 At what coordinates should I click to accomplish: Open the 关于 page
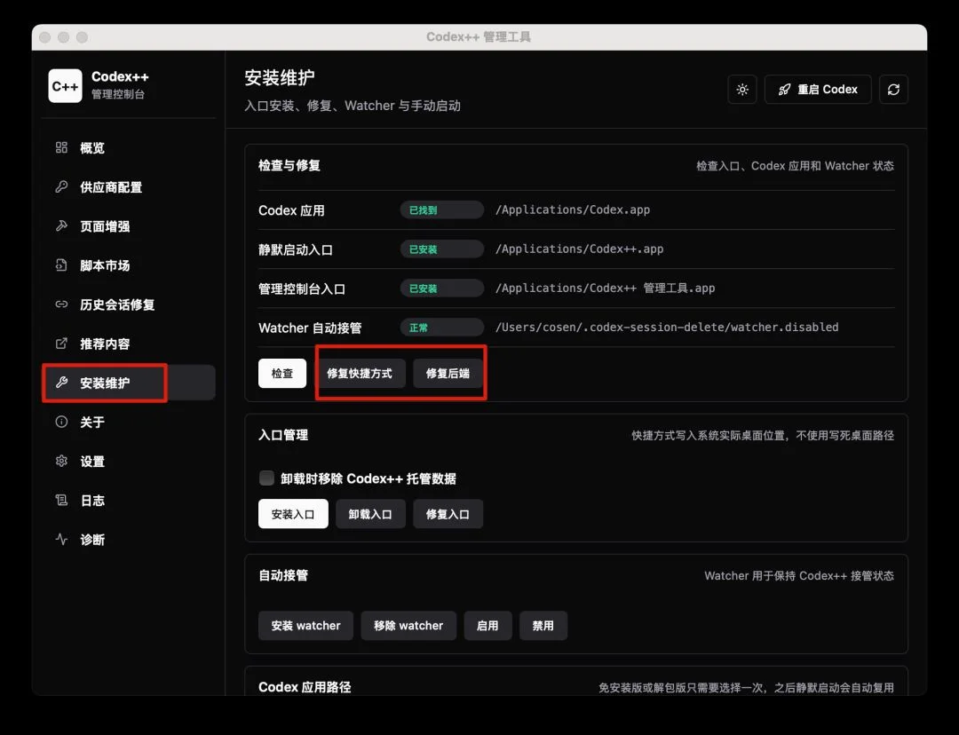pyautogui.click(x=129, y=422)
